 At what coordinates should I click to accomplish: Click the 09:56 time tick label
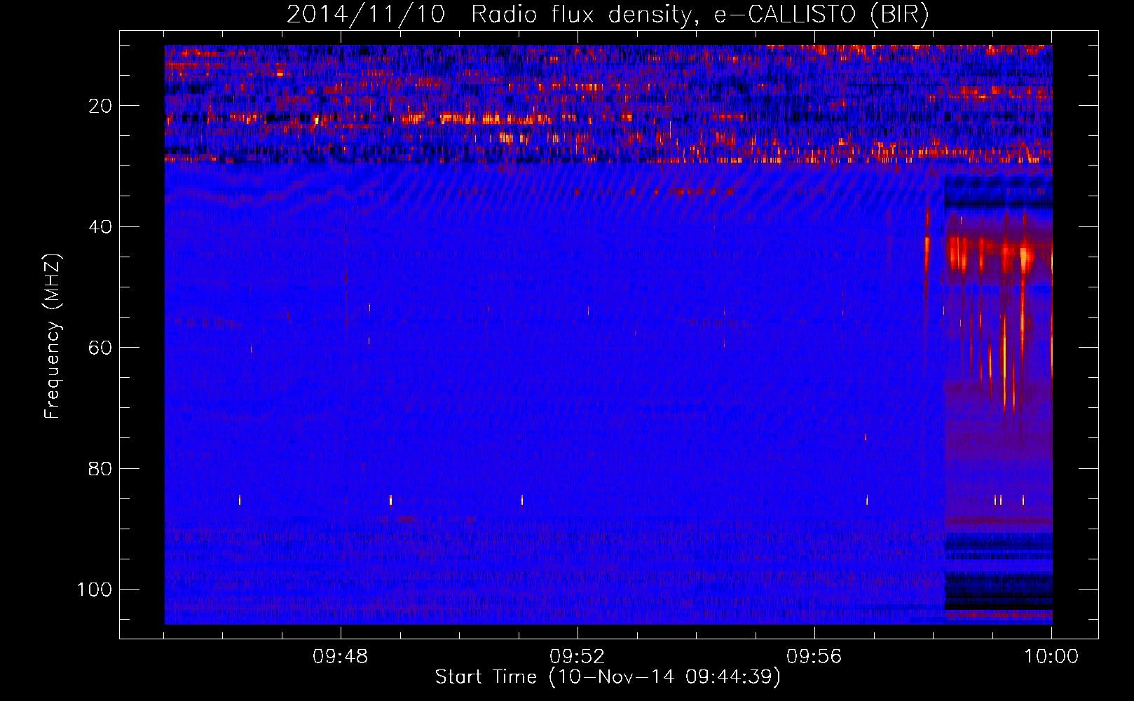pyautogui.click(x=814, y=657)
